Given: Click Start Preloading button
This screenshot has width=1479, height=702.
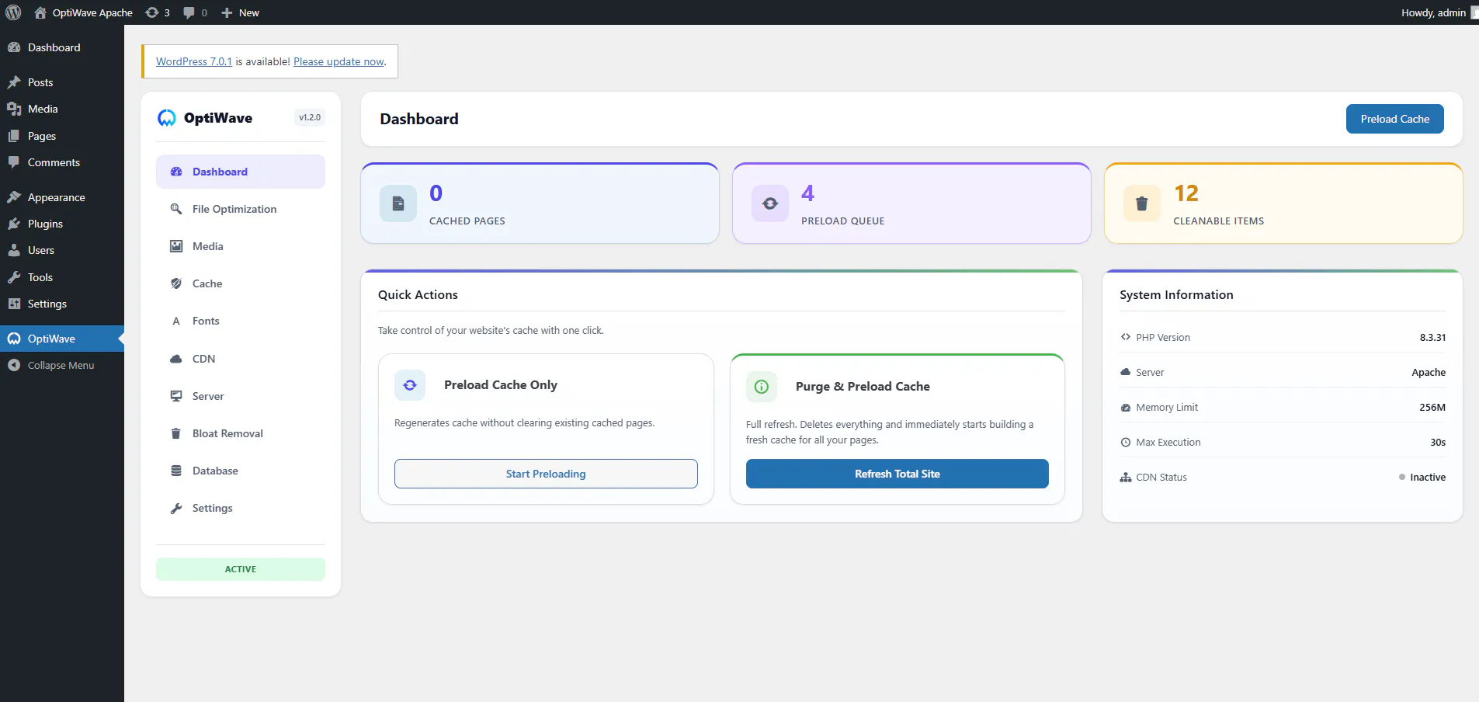Looking at the screenshot, I should pyautogui.click(x=546, y=474).
